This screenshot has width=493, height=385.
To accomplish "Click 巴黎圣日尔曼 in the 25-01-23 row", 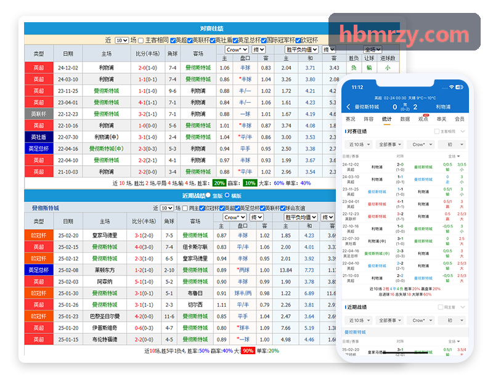I will click(x=105, y=317).
